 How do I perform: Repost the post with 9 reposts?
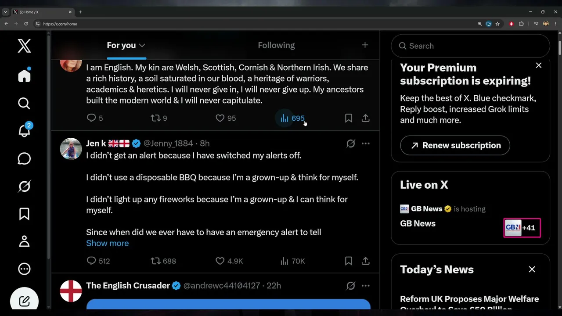click(159, 118)
